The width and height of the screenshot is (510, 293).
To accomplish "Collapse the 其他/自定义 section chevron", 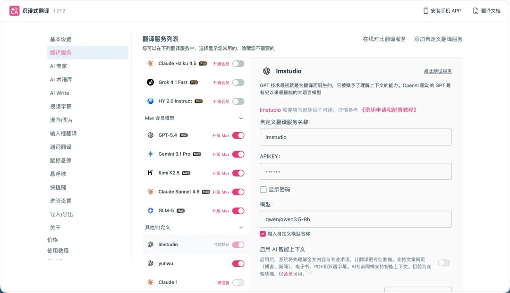I will click(241, 227).
